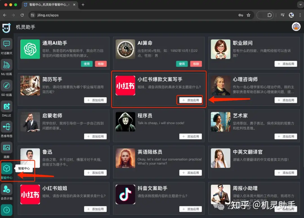Click the 机灵助手 logo icon
Image resolution: width=304 pixels, height=218 pixels.
tap(6, 28)
